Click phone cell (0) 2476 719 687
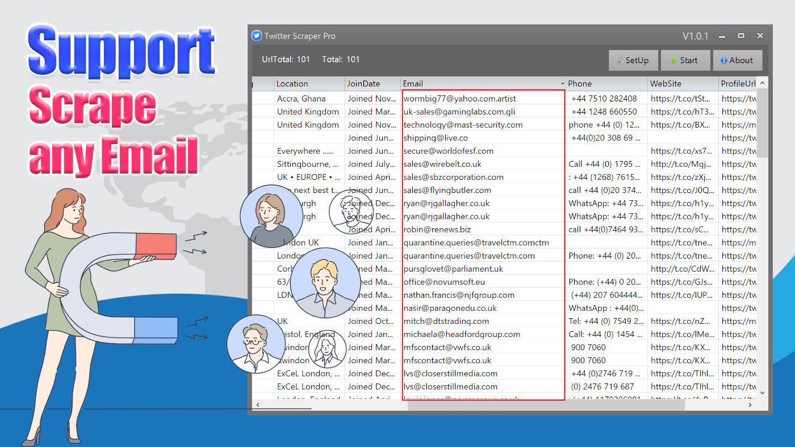Viewport: 795px width, 447px height. (x=606, y=387)
